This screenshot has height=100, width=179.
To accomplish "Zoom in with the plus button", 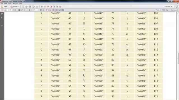I will coord(30,10).
